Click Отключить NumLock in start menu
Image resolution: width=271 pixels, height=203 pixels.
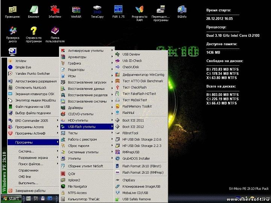click(x=33, y=88)
